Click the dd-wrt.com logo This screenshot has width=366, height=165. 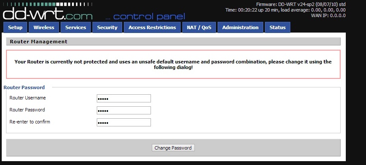pyautogui.click(x=48, y=14)
